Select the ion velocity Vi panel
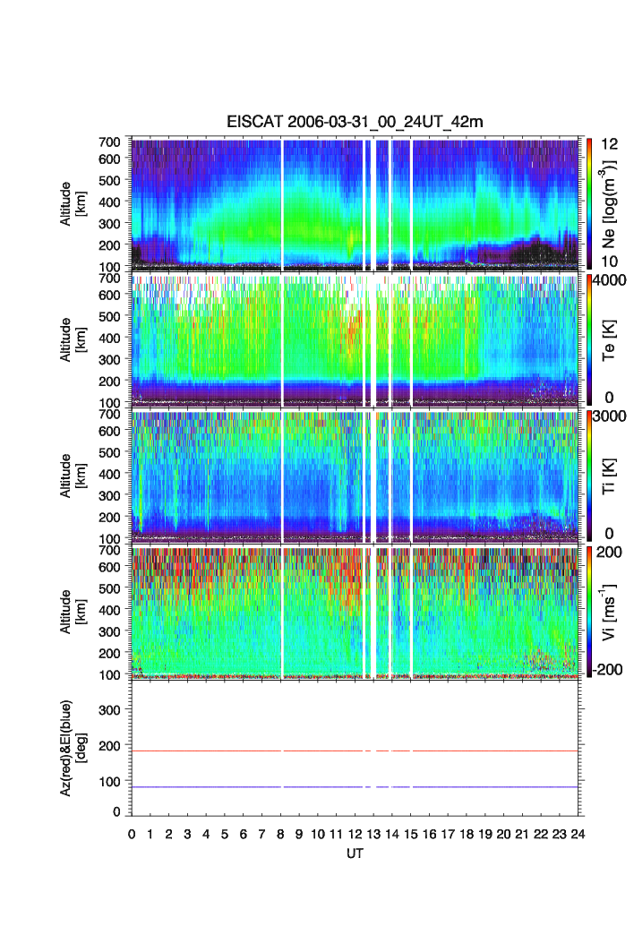 (356, 612)
